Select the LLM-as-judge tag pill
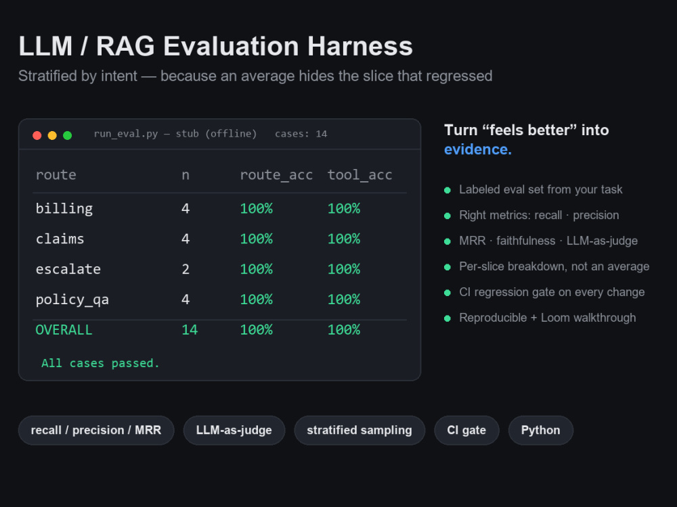Screen dimensions: 677x507 coord(234,430)
